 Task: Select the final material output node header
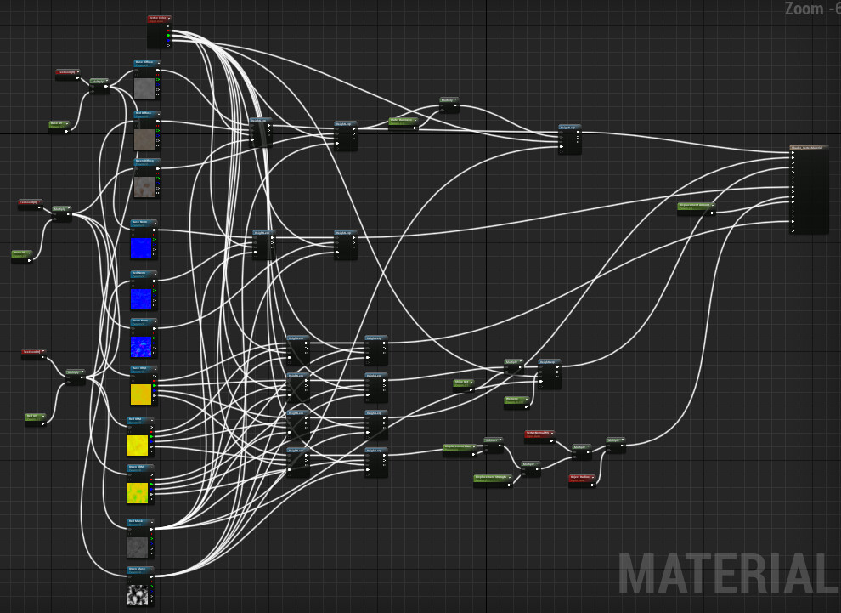[810, 147]
